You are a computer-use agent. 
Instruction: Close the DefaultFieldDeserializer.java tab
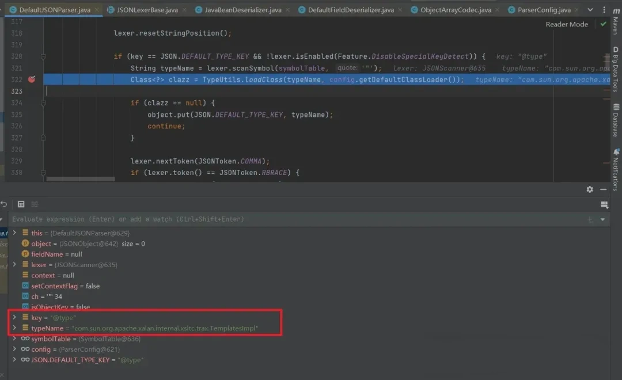click(400, 10)
